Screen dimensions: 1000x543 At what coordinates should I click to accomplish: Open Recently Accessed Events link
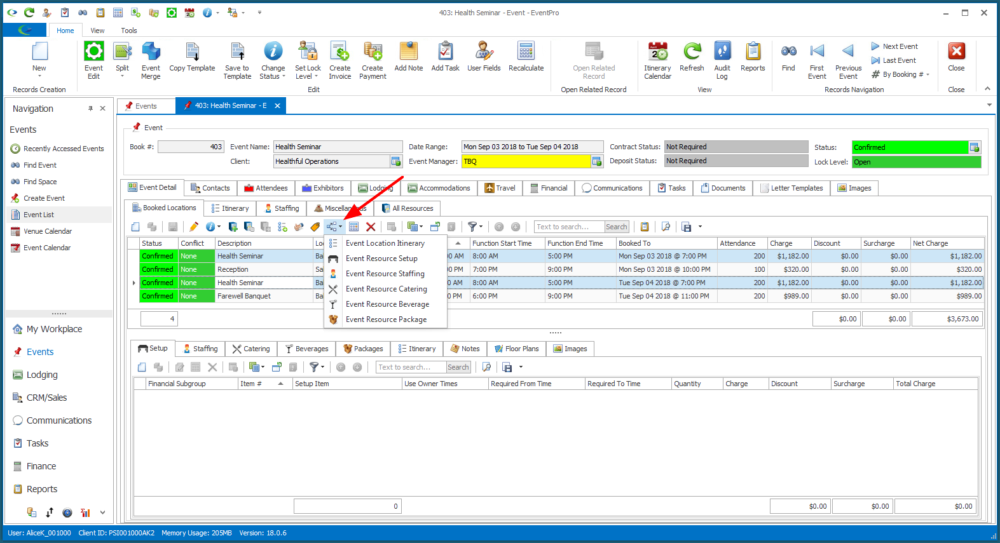click(x=64, y=149)
